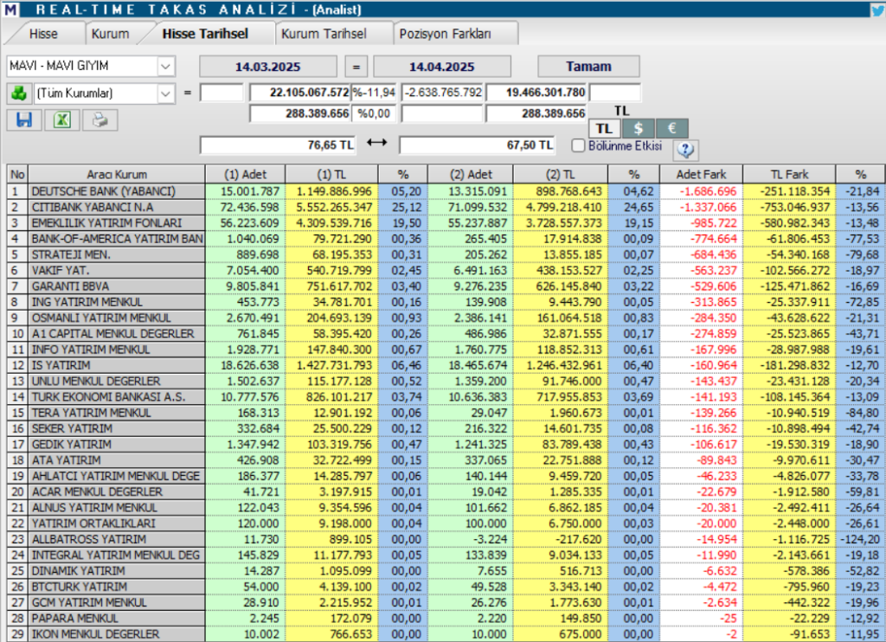Enable the Bölünme Etkisi checkbox
The height and width of the screenshot is (642, 886).
pyautogui.click(x=579, y=146)
